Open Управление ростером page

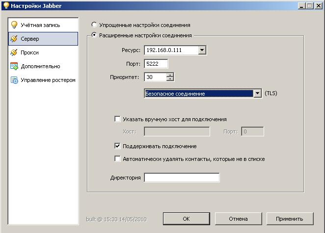point(43,80)
